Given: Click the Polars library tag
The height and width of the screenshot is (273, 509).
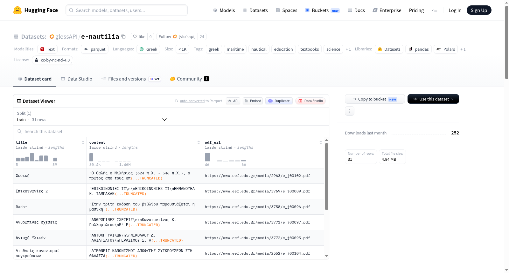Looking at the screenshot, I should coord(446,49).
